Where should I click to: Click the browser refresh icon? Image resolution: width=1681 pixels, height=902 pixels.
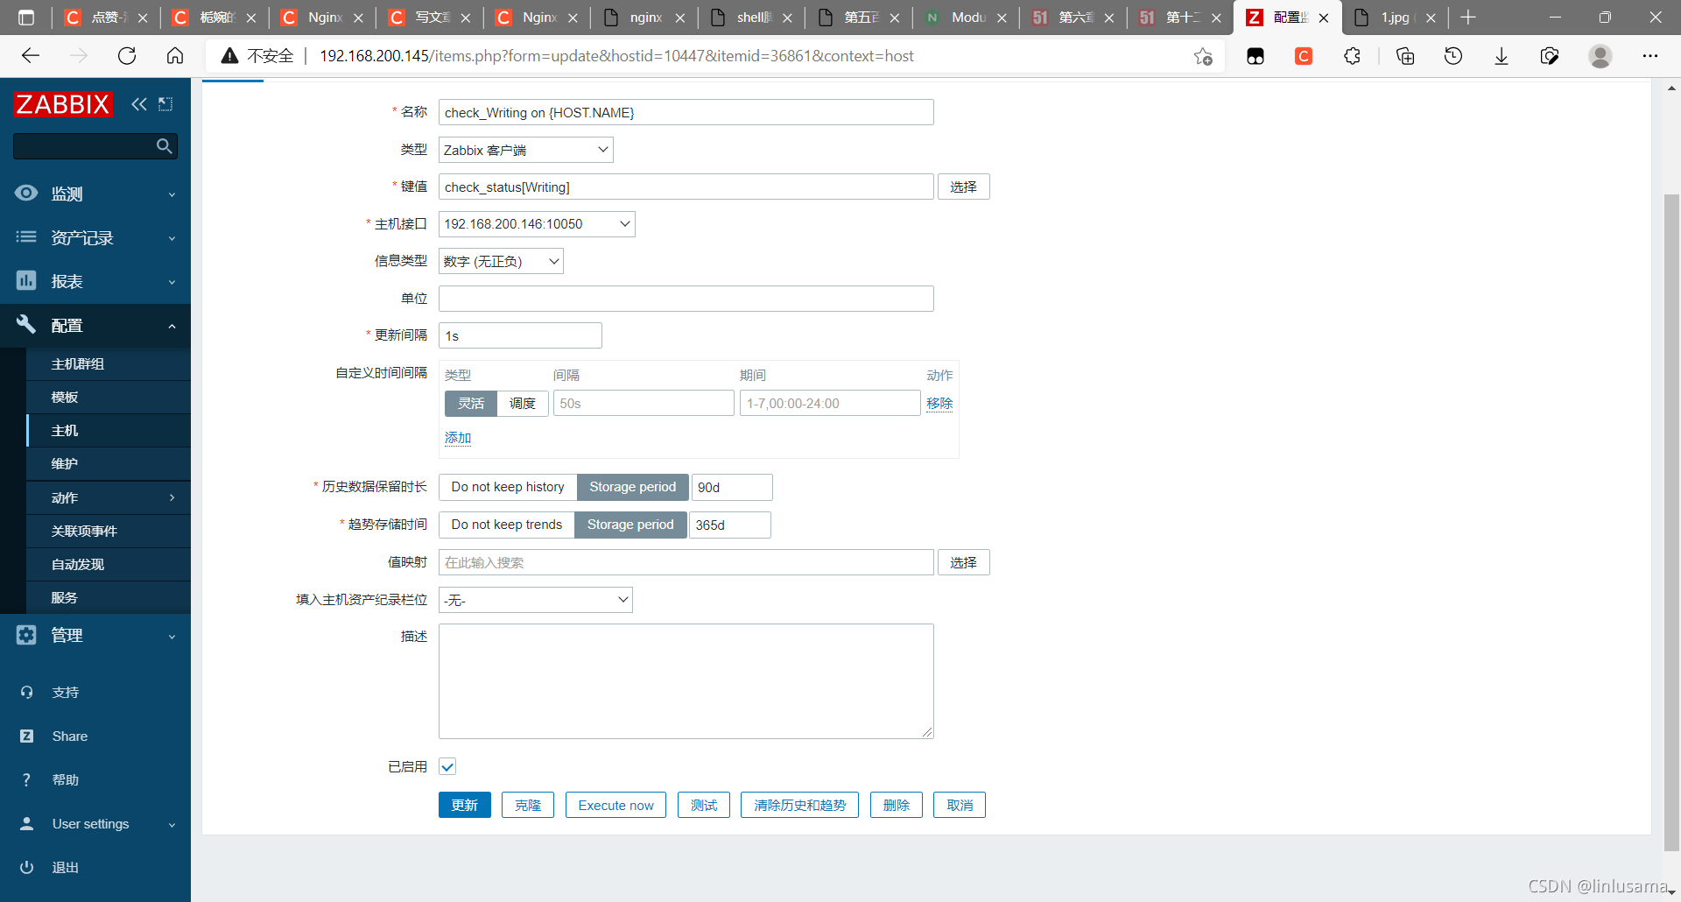(127, 56)
